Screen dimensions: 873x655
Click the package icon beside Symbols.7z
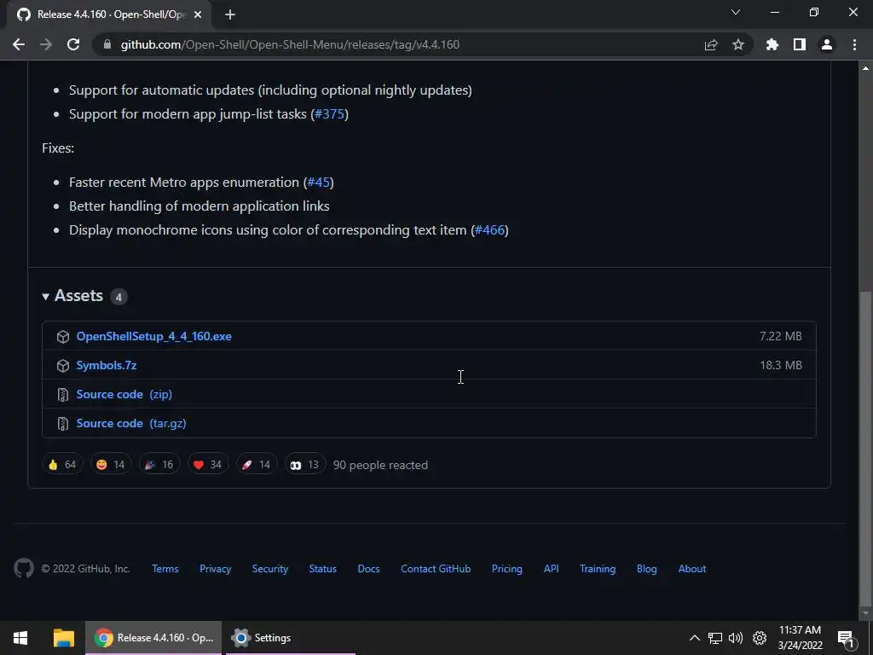tap(63, 365)
